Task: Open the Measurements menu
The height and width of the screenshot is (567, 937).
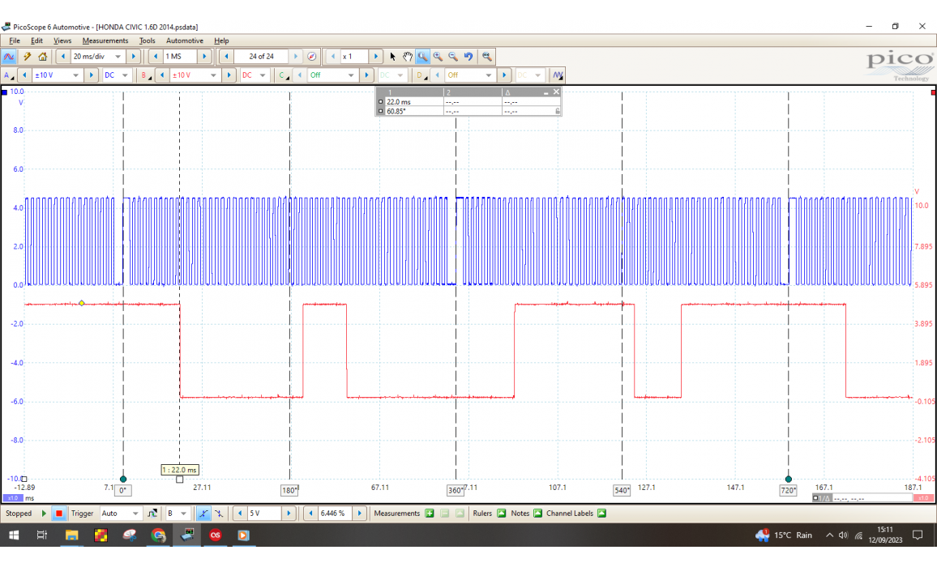Action: click(105, 40)
